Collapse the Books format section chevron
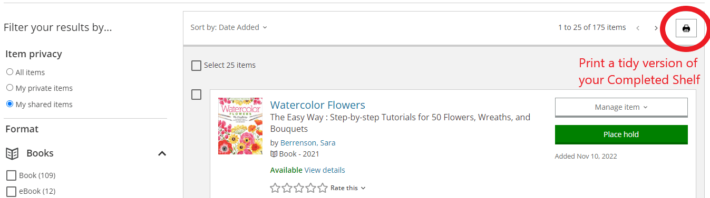The image size is (710, 198). pyautogui.click(x=162, y=153)
